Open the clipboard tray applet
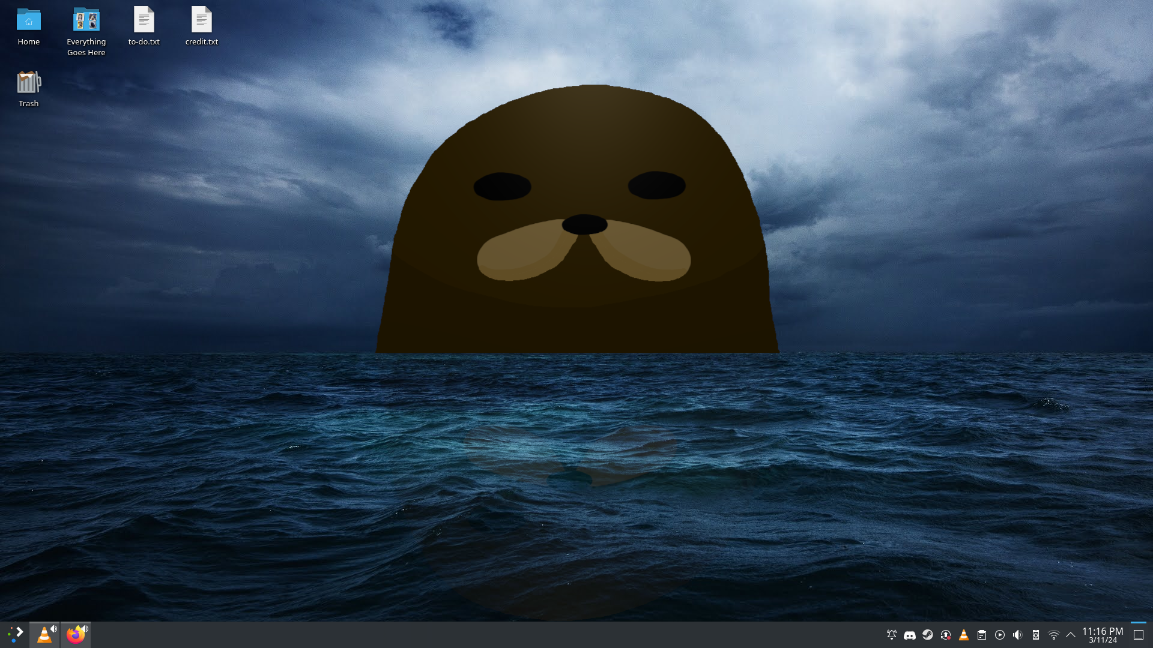This screenshot has width=1153, height=648. pyautogui.click(x=981, y=635)
